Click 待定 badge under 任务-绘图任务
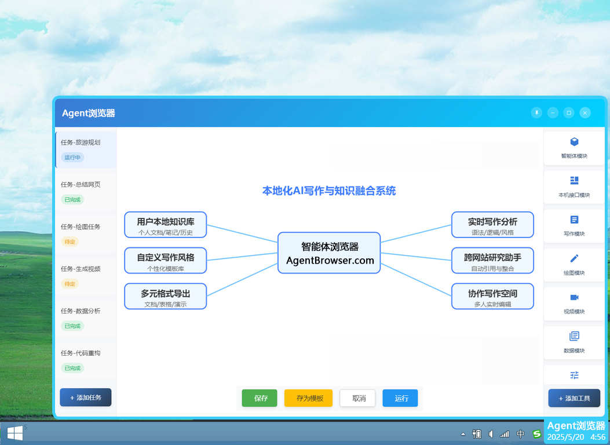The width and height of the screenshot is (610, 445). [70, 242]
